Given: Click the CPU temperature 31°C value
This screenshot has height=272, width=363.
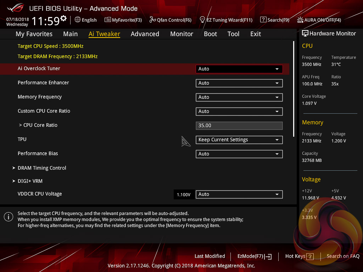Looking at the screenshot, I should point(336,64).
